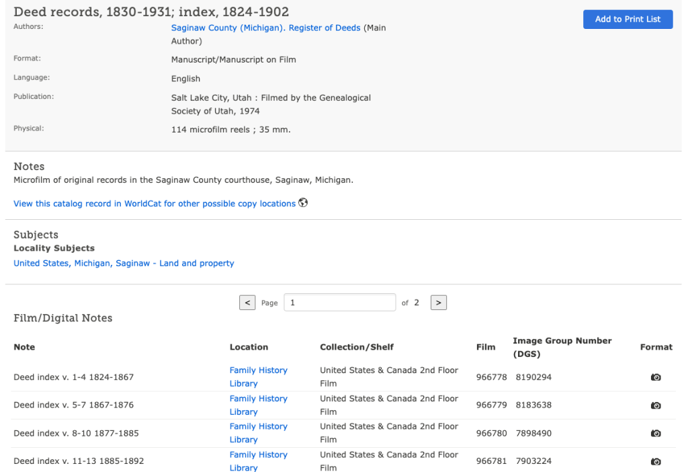This screenshot has height=472, width=688.
Task: Open View this catalog record in WorldCat link
Action: point(155,204)
